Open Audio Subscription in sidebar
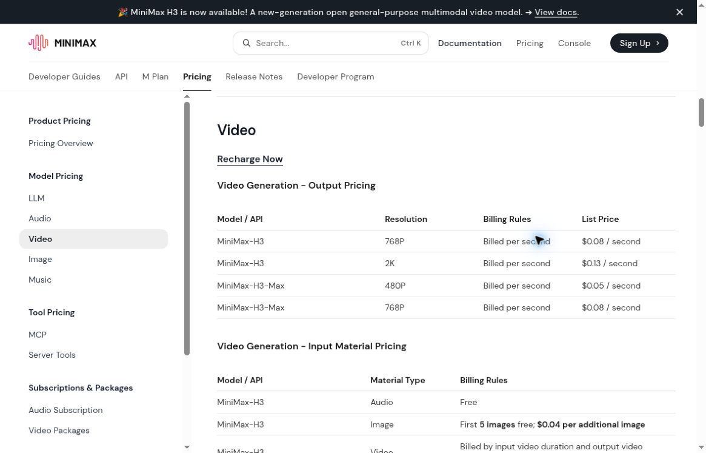Image resolution: width=706 pixels, height=453 pixels. (65, 410)
